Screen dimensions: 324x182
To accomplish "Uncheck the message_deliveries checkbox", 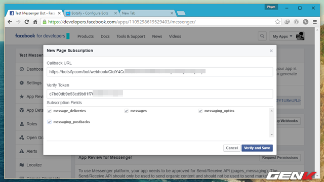I will pos(49,111).
